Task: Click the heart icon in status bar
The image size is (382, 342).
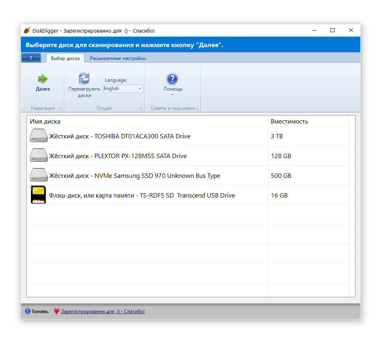Action: coord(56,311)
